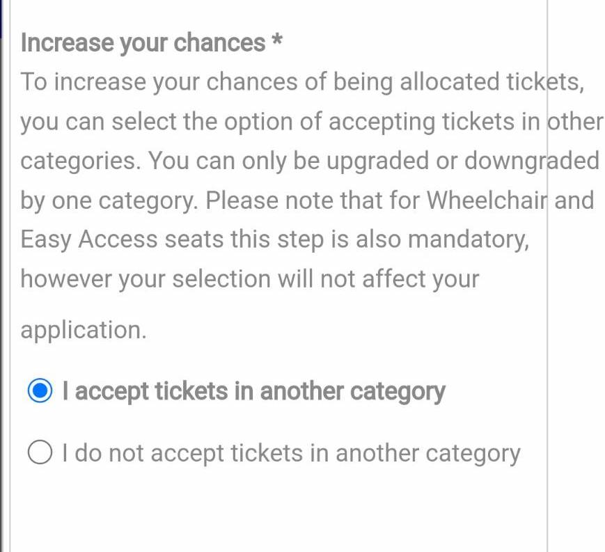Click the word 'allocated' in the first line

[x=450, y=81]
